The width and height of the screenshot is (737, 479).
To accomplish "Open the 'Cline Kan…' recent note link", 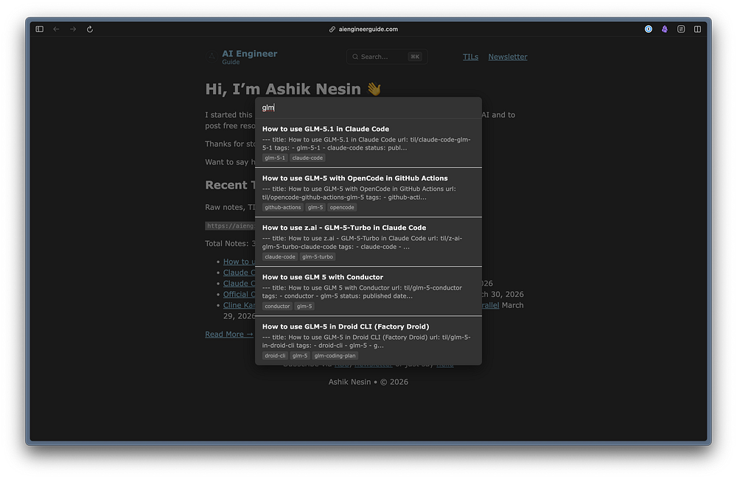I will click(x=240, y=305).
